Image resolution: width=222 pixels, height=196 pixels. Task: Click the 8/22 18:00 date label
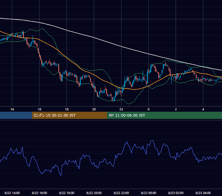click(x=67, y=193)
